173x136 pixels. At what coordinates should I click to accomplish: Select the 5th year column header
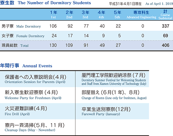[x=117, y=15]
